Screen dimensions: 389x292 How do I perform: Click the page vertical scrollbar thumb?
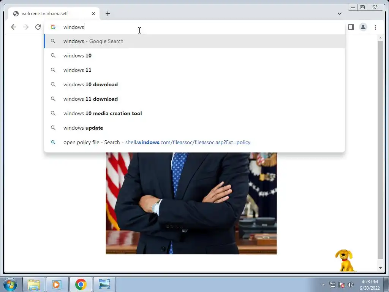(380, 149)
